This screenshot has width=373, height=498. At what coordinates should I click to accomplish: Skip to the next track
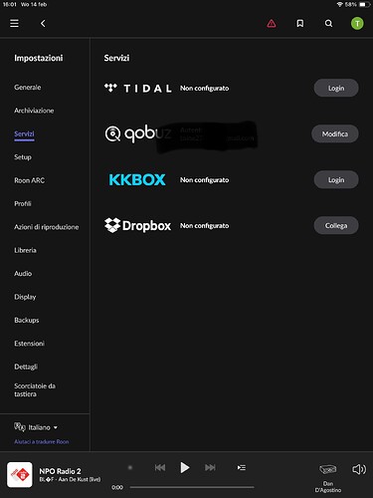coord(210,467)
